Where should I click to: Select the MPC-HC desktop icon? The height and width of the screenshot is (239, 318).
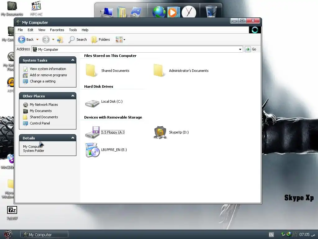pyautogui.click(x=36, y=8)
